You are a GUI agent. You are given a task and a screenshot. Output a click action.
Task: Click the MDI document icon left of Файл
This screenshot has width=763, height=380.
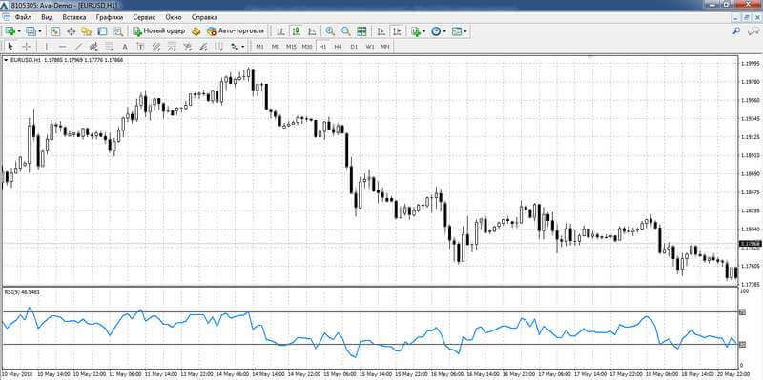click(x=7, y=17)
